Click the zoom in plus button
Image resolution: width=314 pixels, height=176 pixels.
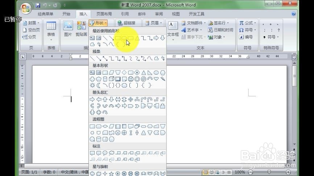tap(288, 172)
